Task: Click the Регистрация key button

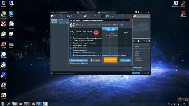Action: [x=95, y=60]
